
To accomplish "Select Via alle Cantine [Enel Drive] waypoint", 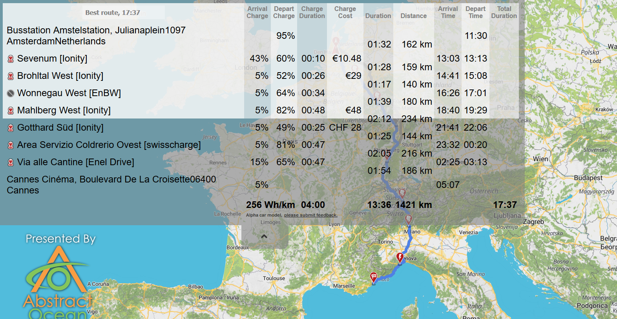I will [76, 162].
